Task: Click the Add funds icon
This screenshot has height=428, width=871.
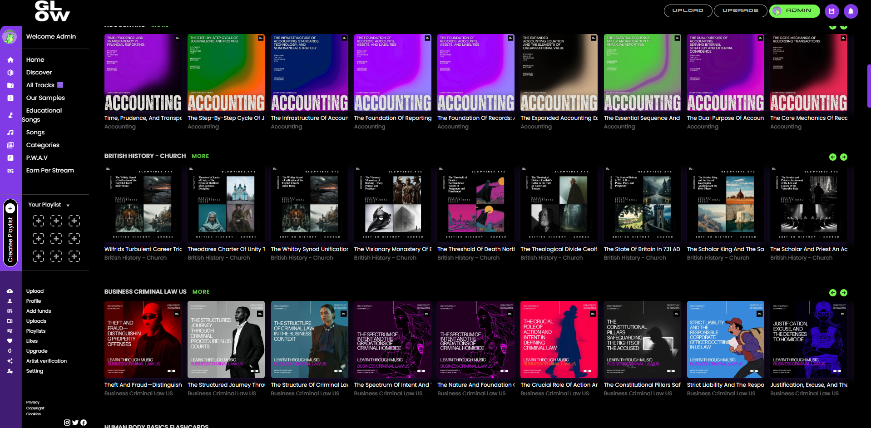Action: tap(10, 311)
